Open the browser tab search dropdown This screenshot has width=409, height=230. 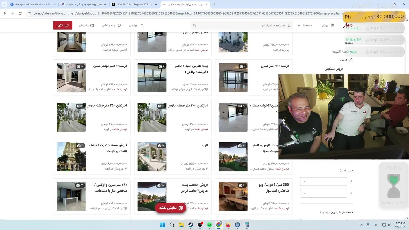(4, 4)
